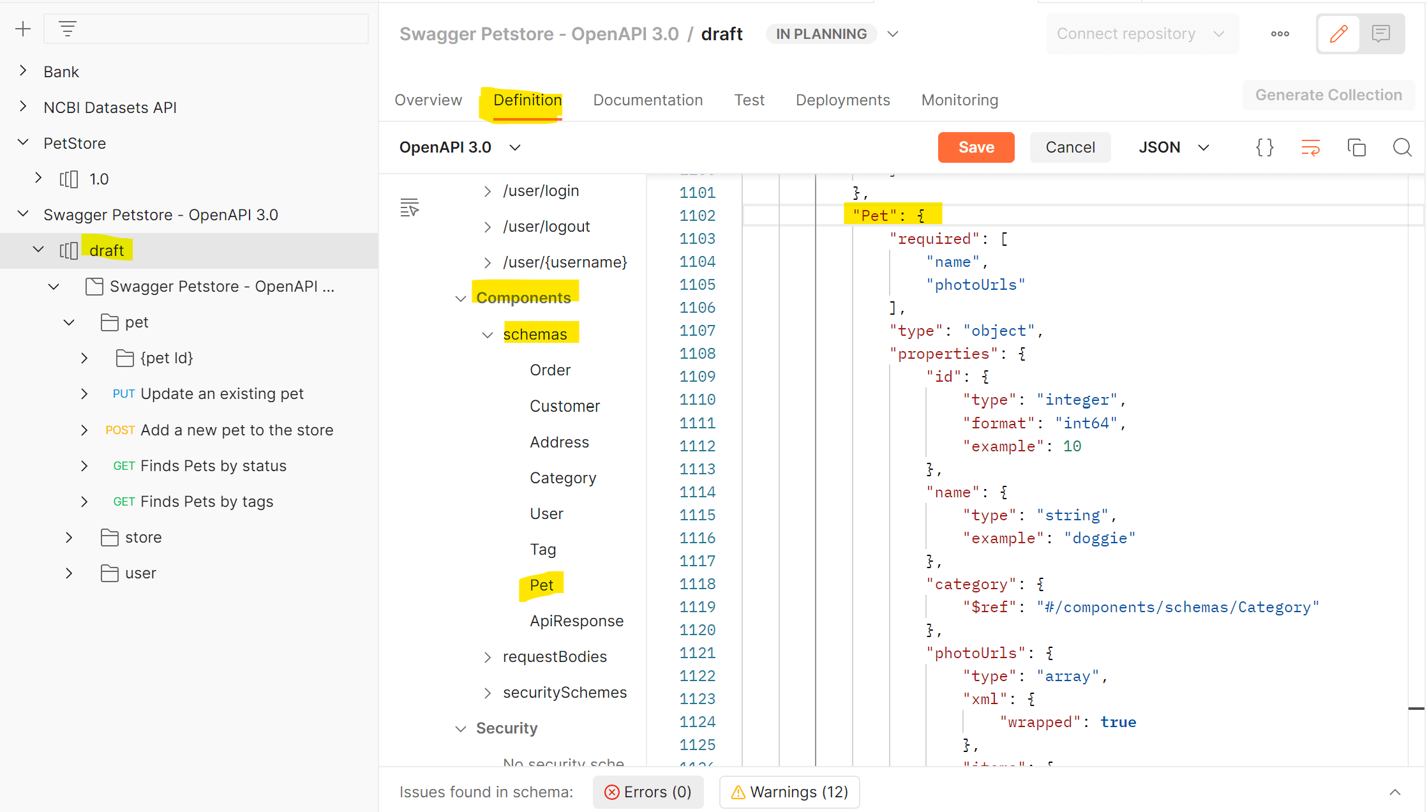Click the orange Save button
This screenshot has height=812, width=1427.
[x=976, y=147]
